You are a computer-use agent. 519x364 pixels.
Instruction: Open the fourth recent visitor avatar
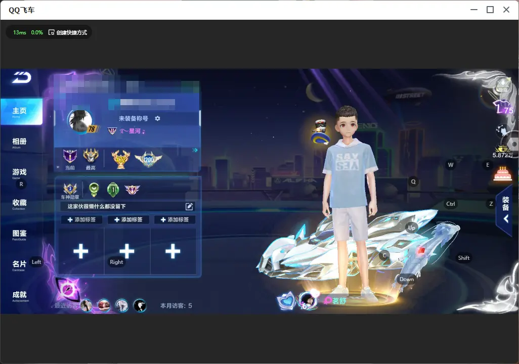pos(140,305)
